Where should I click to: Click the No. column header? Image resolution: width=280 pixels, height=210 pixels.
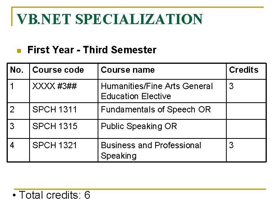coord(17,70)
